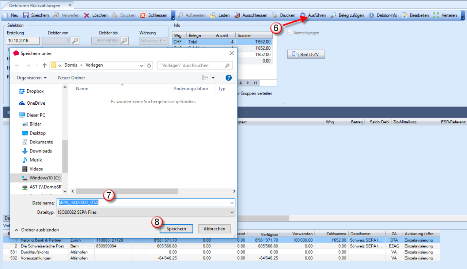Click the Verteilen toolbar icon
This screenshot has height=269, width=467.
point(436,15)
